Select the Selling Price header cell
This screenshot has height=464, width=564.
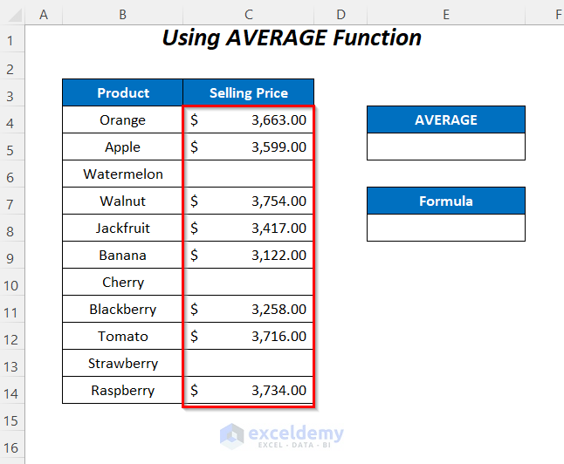click(x=249, y=93)
